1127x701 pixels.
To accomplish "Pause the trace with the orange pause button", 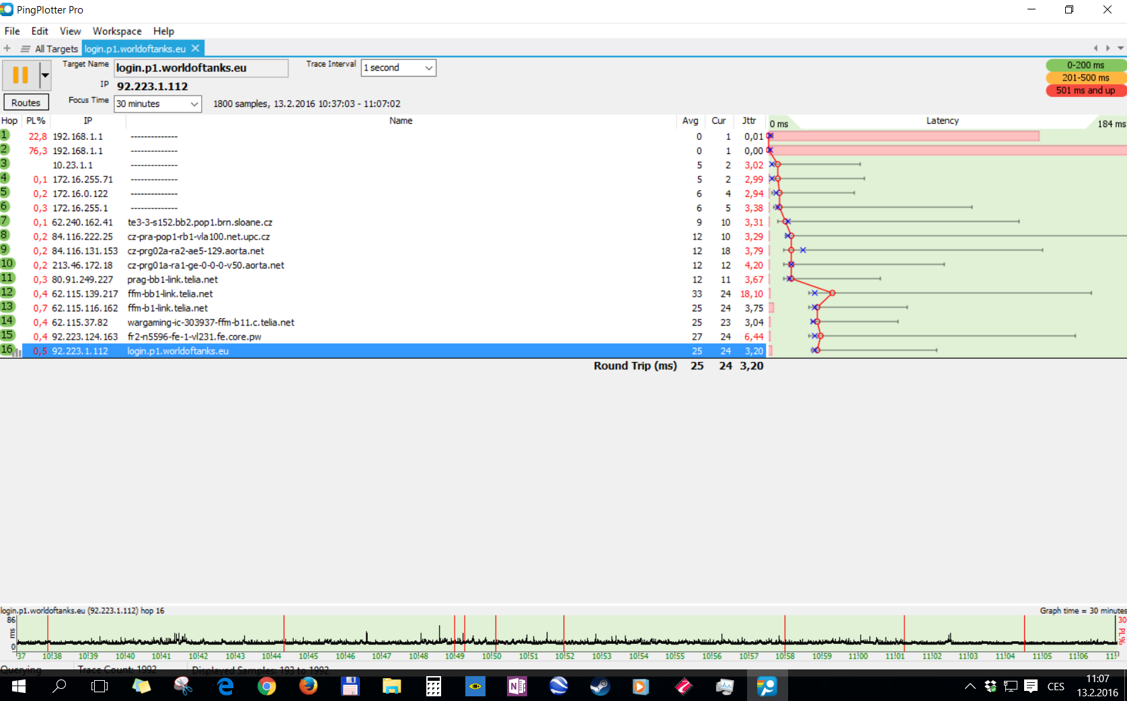I will tap(21, 75).
